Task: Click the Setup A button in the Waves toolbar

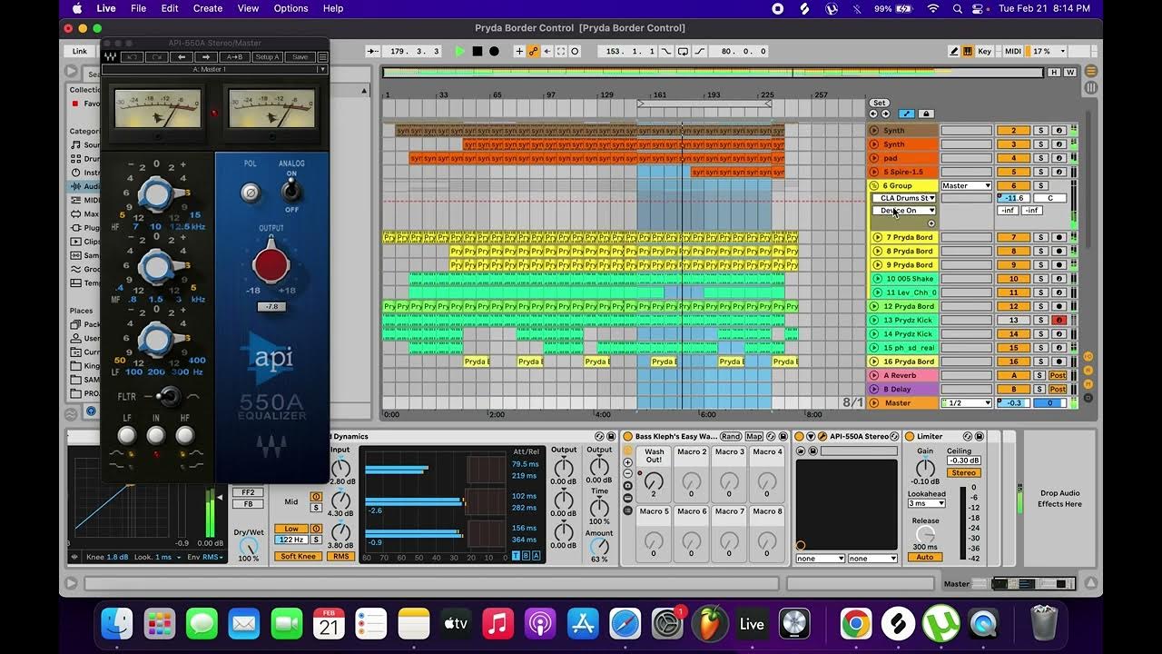Action: click(267, 57)
